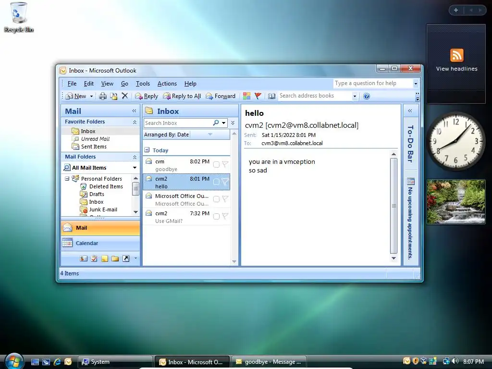Open the New button dropdown arrow
Viewport: 492px width, 369px height.
(91, 96)
